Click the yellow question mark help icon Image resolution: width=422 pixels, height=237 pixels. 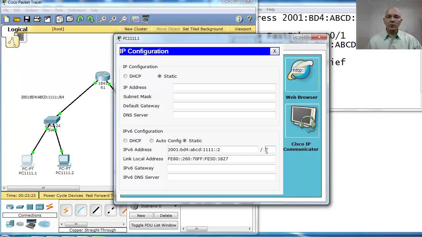(x=250, y=19)
